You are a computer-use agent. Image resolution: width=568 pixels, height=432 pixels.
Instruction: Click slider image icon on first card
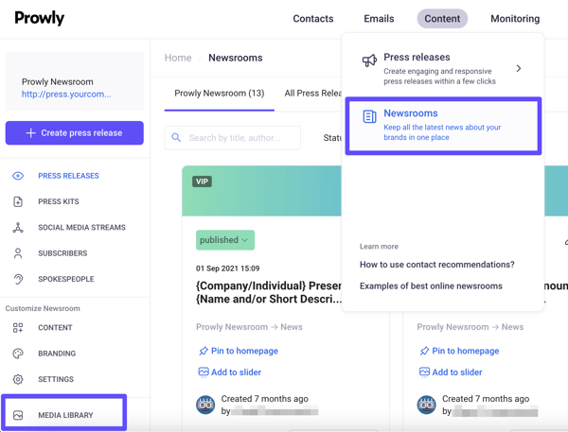coord(204,372)
